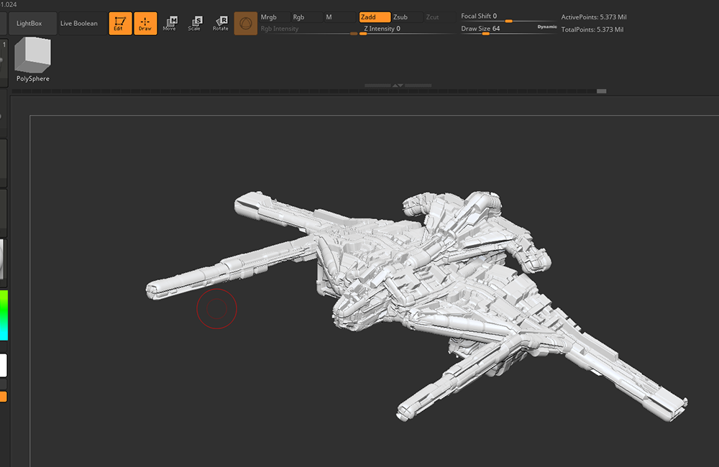Viewport: 719px width, 467px height.
Task: Adjust the Rgb Intensity slider
Action: pyautogui.click(x=308, y=29)
